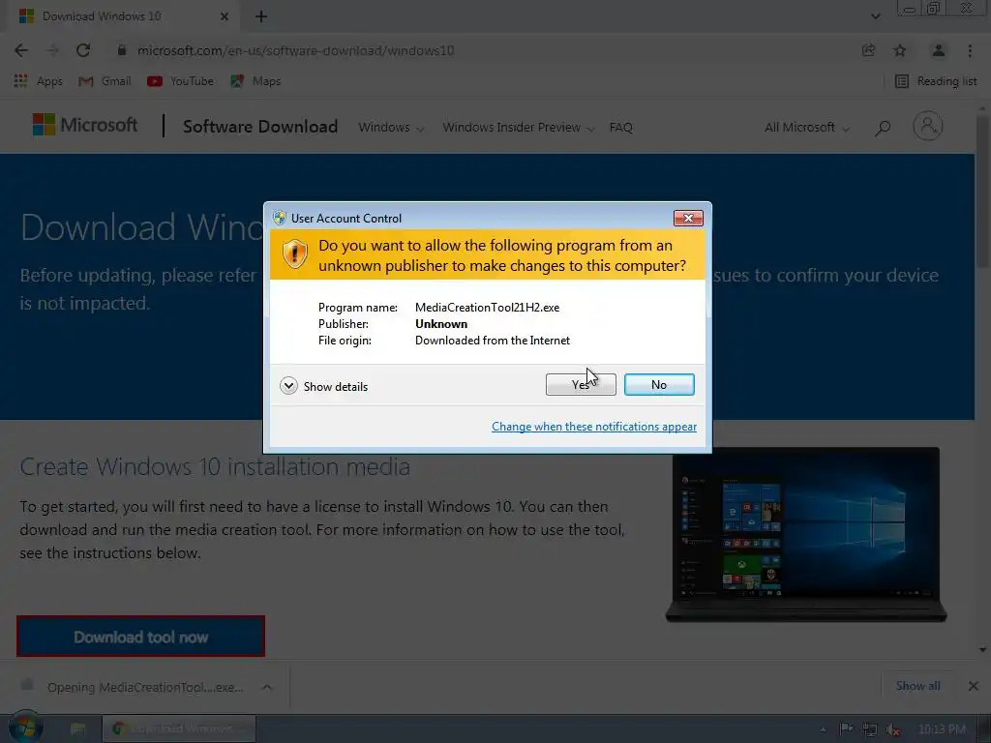Open the FAQ navigation item

click(x=620, y=127)
